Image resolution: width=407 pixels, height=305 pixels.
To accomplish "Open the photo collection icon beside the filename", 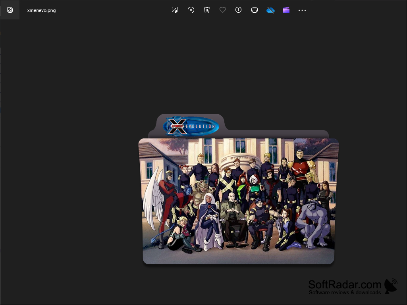I will click(x=10, y=10).
